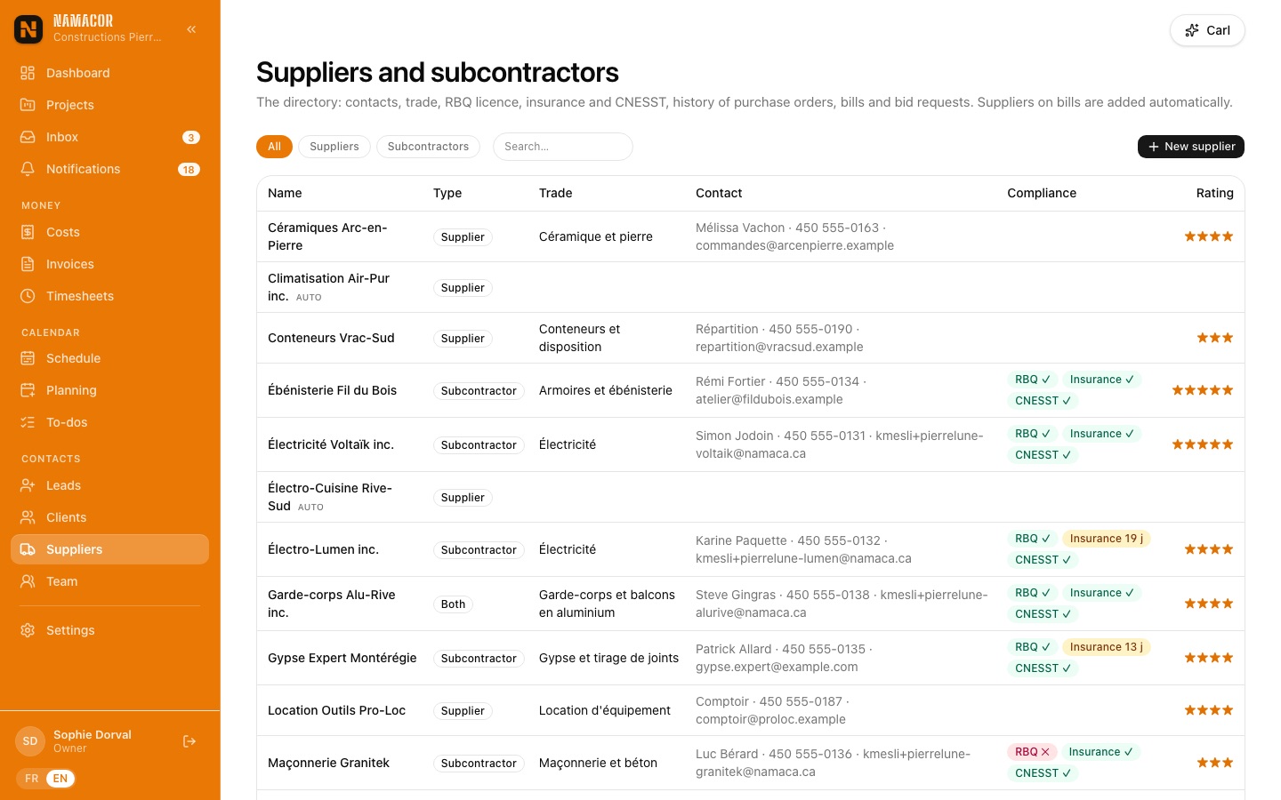
Task: Click the Both type tag for Garde-corps Alu-Rive
Action: (x=453, y=604)
